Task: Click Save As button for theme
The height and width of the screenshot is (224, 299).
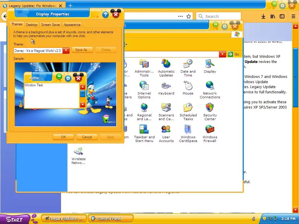Action: 82,50
